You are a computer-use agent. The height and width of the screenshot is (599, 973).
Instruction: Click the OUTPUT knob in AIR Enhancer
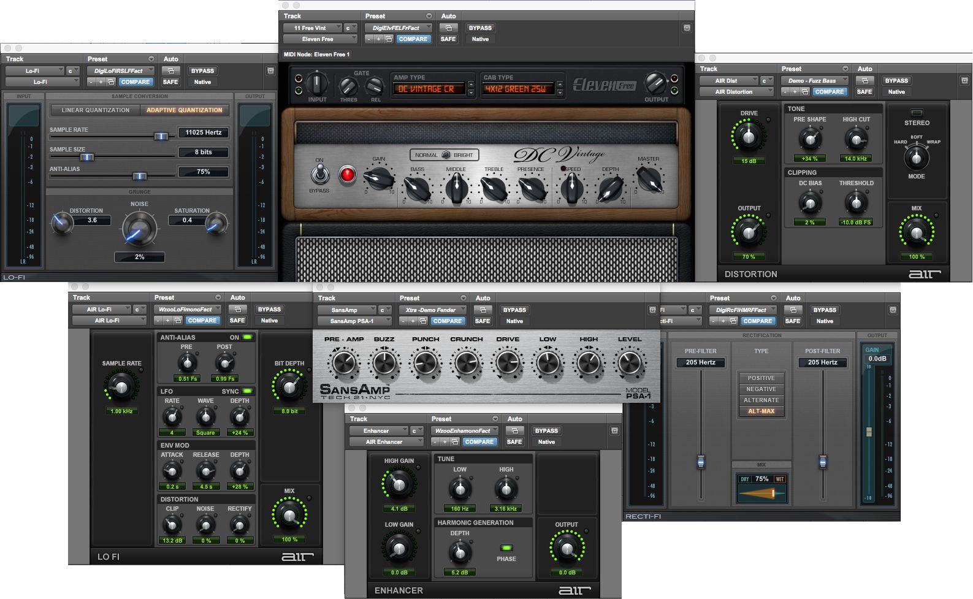(x=567, y=548)
